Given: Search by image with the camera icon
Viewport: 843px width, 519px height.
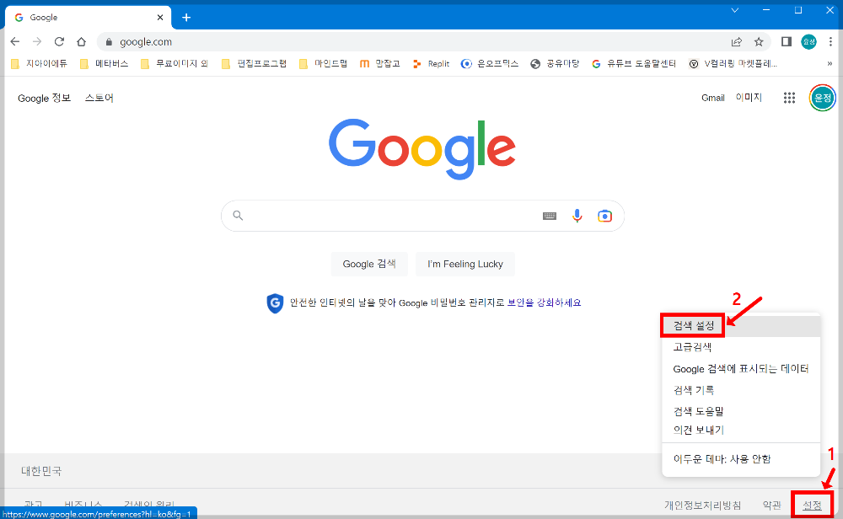Looking at the screenshot, I should coord(604,216).
